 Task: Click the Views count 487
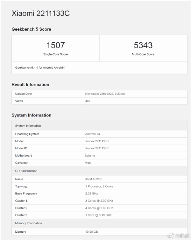(x=88, y=101)
